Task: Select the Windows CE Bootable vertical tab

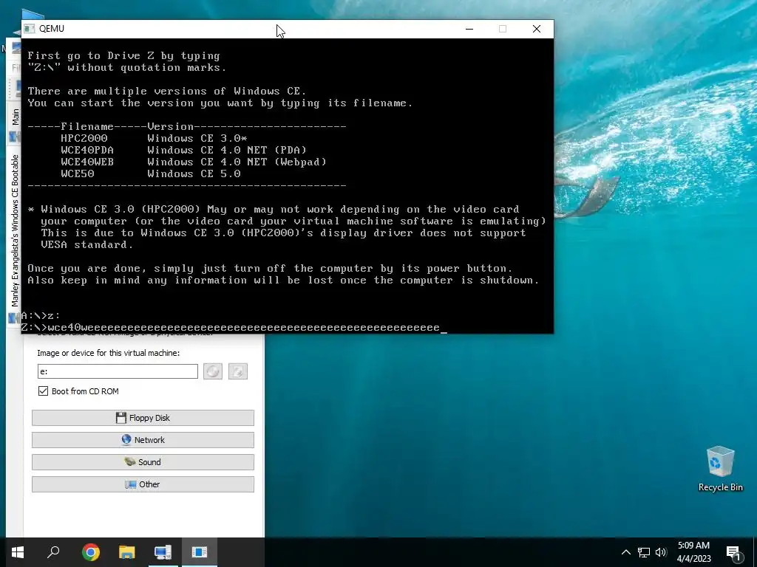Action: pyautogui.click(x=15, y=230)
